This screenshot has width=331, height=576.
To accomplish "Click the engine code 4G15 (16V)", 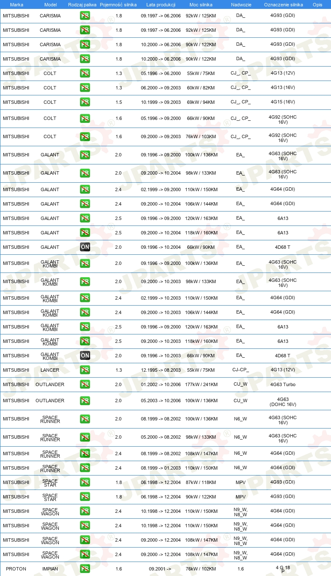I will (283, 102).
